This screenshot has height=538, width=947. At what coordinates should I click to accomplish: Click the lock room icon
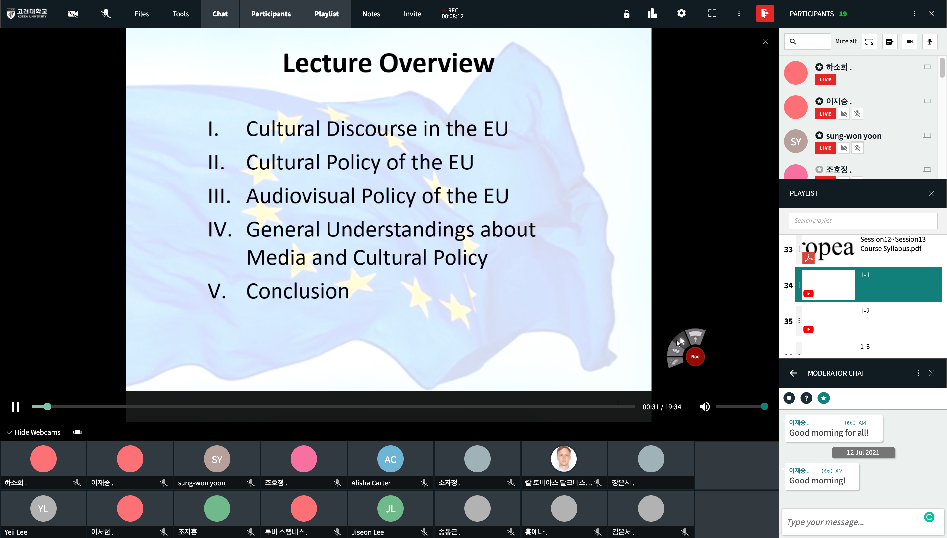point(626,14)
